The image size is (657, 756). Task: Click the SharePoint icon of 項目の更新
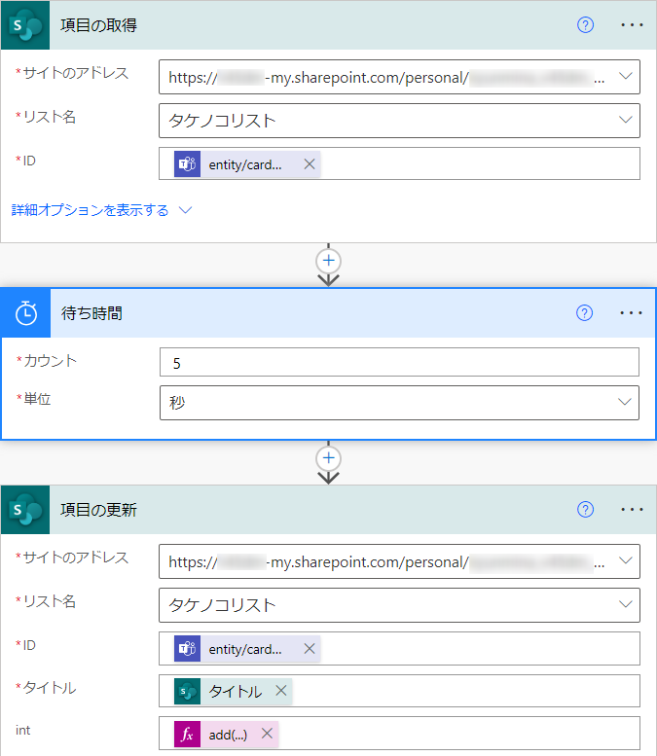pyautogui.click(x=25, y=510)
